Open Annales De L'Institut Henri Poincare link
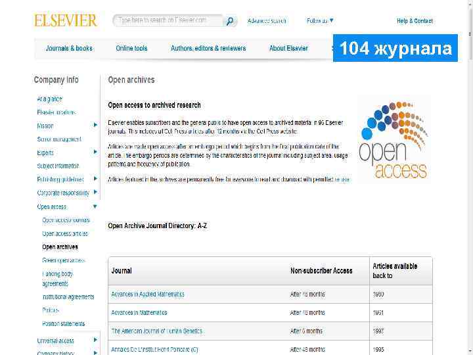 [154, 349]
